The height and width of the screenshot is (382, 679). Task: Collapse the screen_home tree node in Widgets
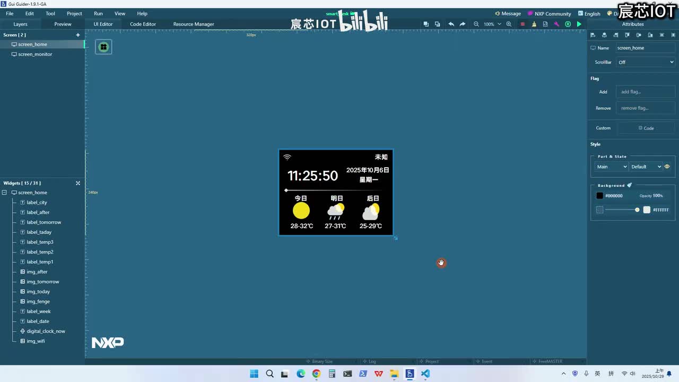[4, 193]
